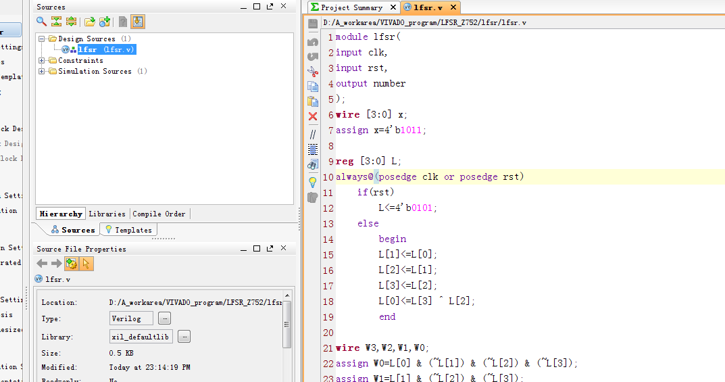
Task: Click the Toggle line comments icon
Action: coord(312,134)
